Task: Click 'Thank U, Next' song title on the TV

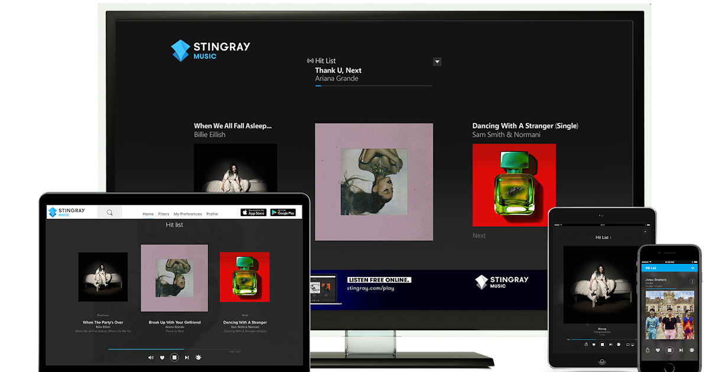Action: pos(338,70)
